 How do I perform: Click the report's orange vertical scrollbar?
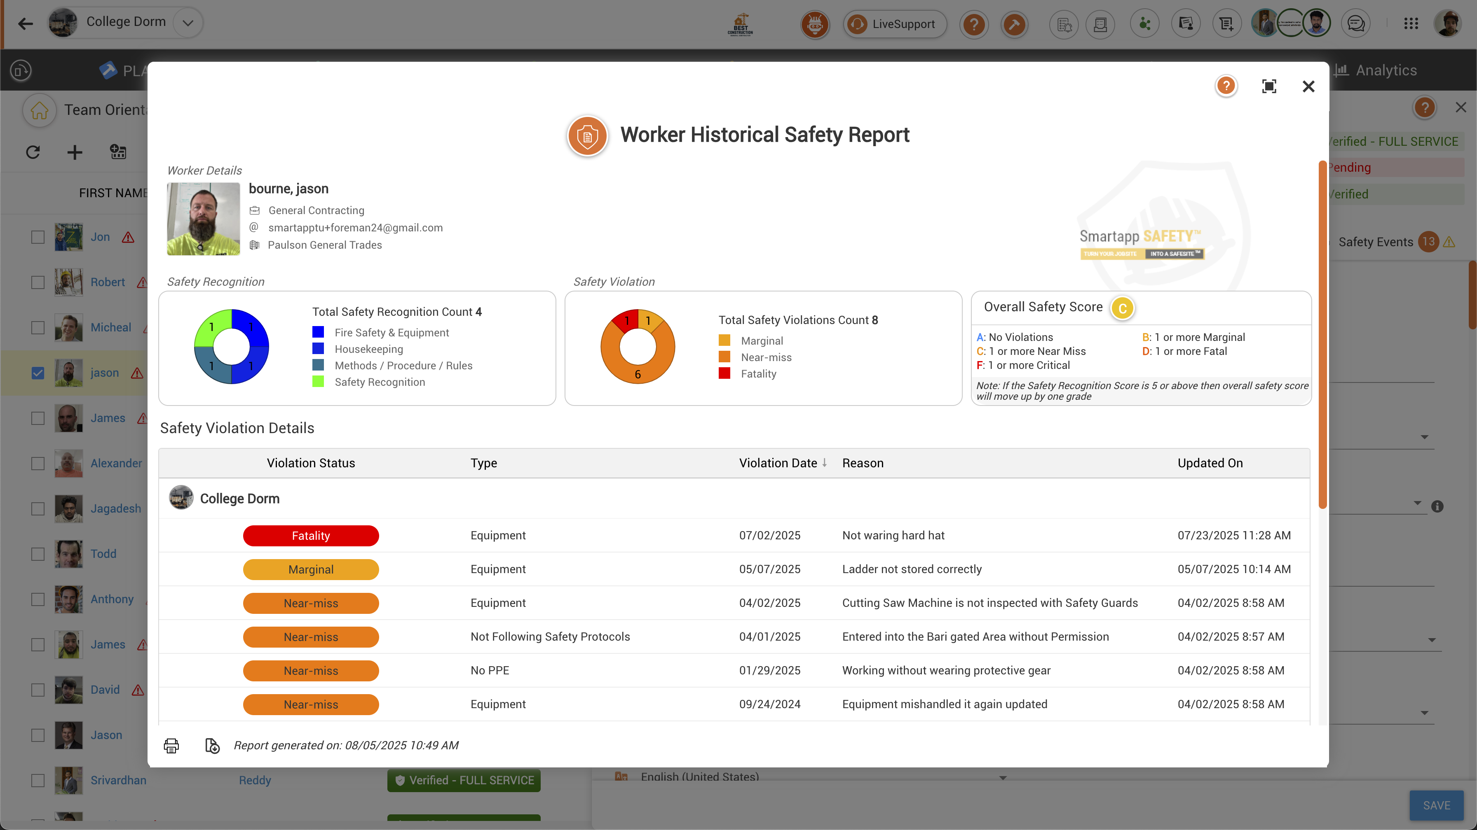[1322, 335]
